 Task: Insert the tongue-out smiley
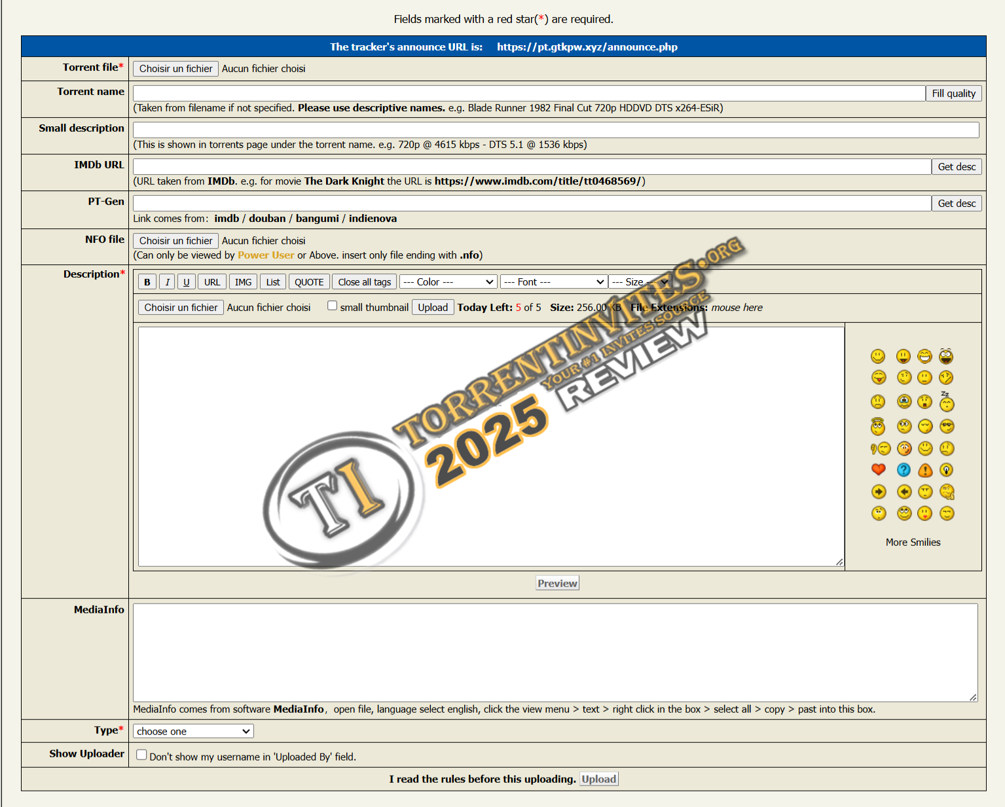coord(879,377)
